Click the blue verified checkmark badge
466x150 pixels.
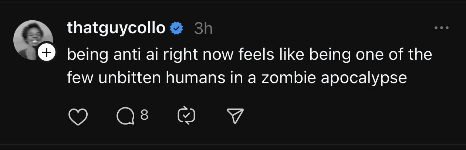coord(177,28)
